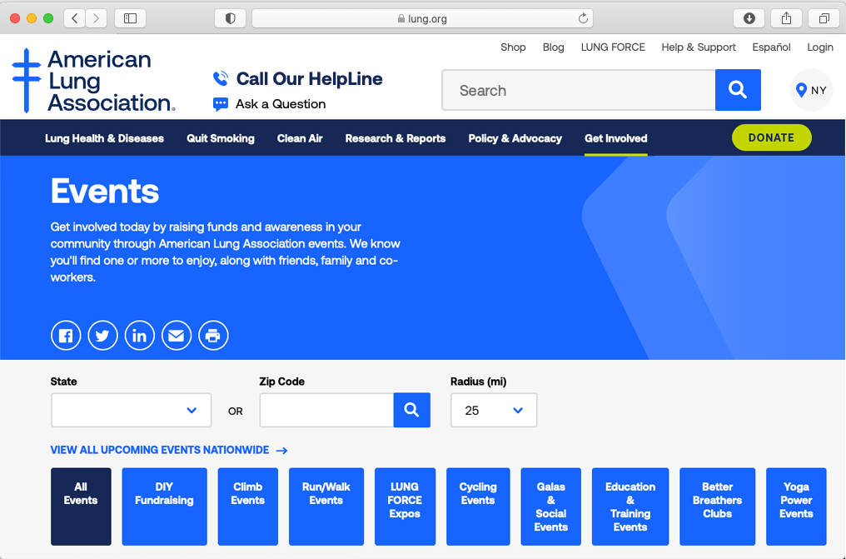
Task: Click the Zip Code input field
Action: [326, 410]
